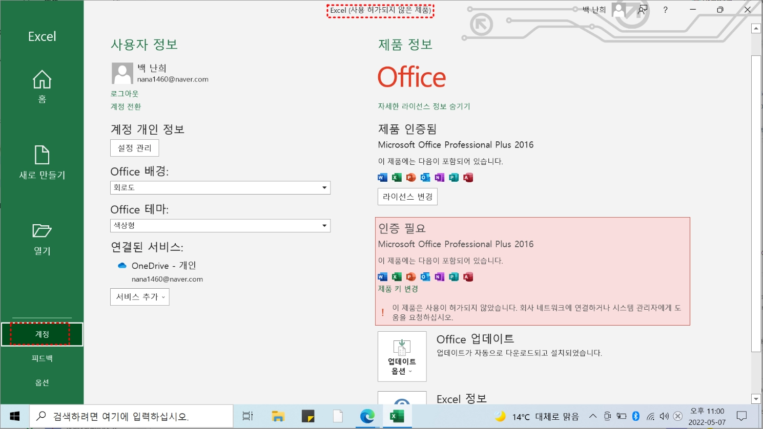Open Task View on the taskbar

(x=248, y=416)
